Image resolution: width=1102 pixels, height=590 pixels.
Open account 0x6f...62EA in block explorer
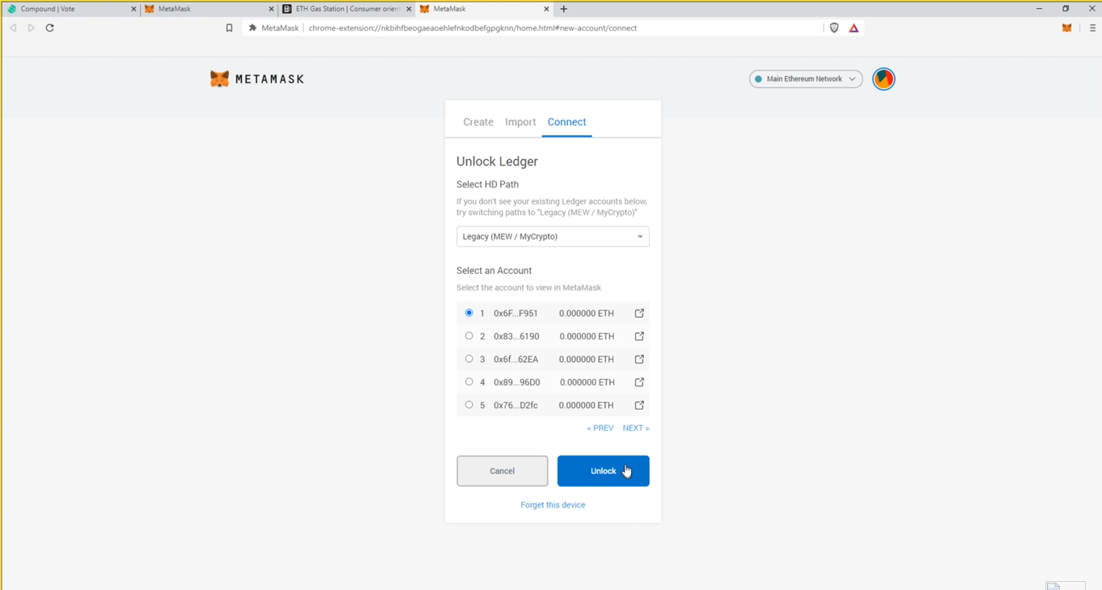[639, 359]
